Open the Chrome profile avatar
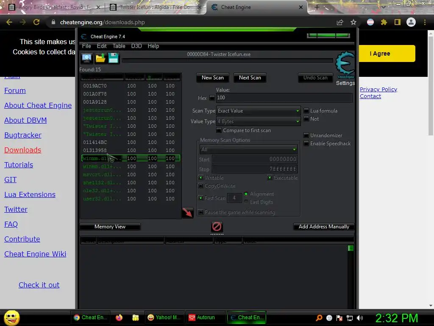The width and height of the screenshot is (434, 326). pyautogui.click(x=411, y=22)
